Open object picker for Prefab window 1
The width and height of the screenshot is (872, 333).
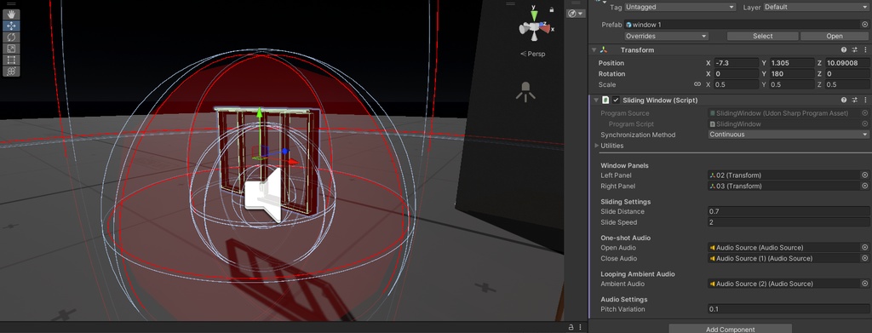pyautogui.click(x=864, y=25)
